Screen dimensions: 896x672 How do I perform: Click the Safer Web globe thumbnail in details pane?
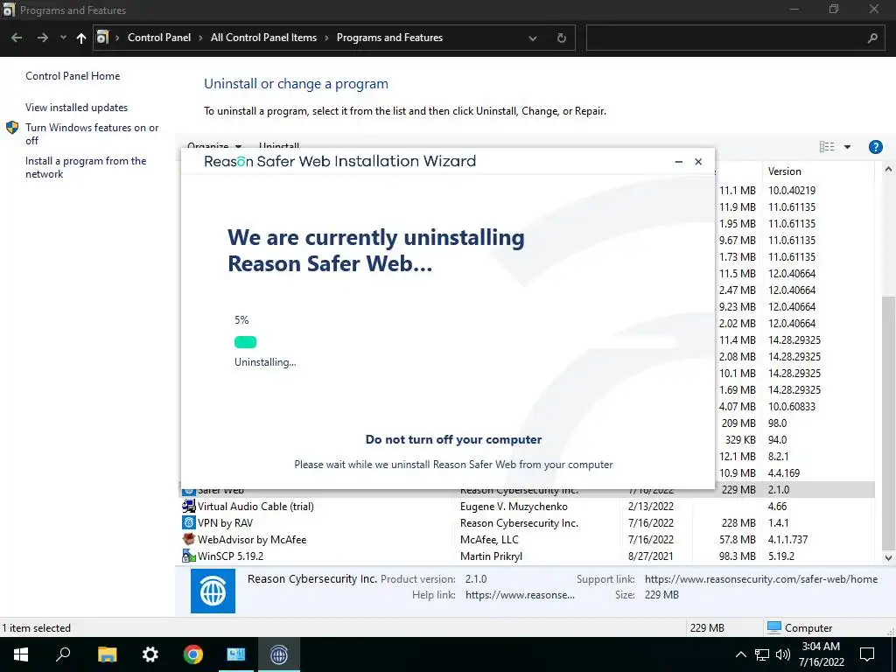pyautogui.click(x=213, y=591)
